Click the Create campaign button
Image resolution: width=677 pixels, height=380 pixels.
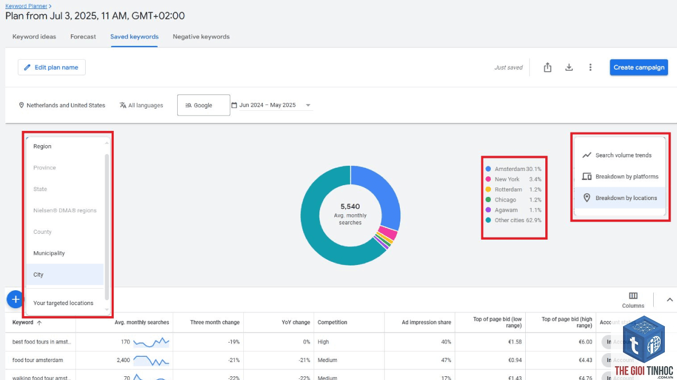[x=639, y=68]
